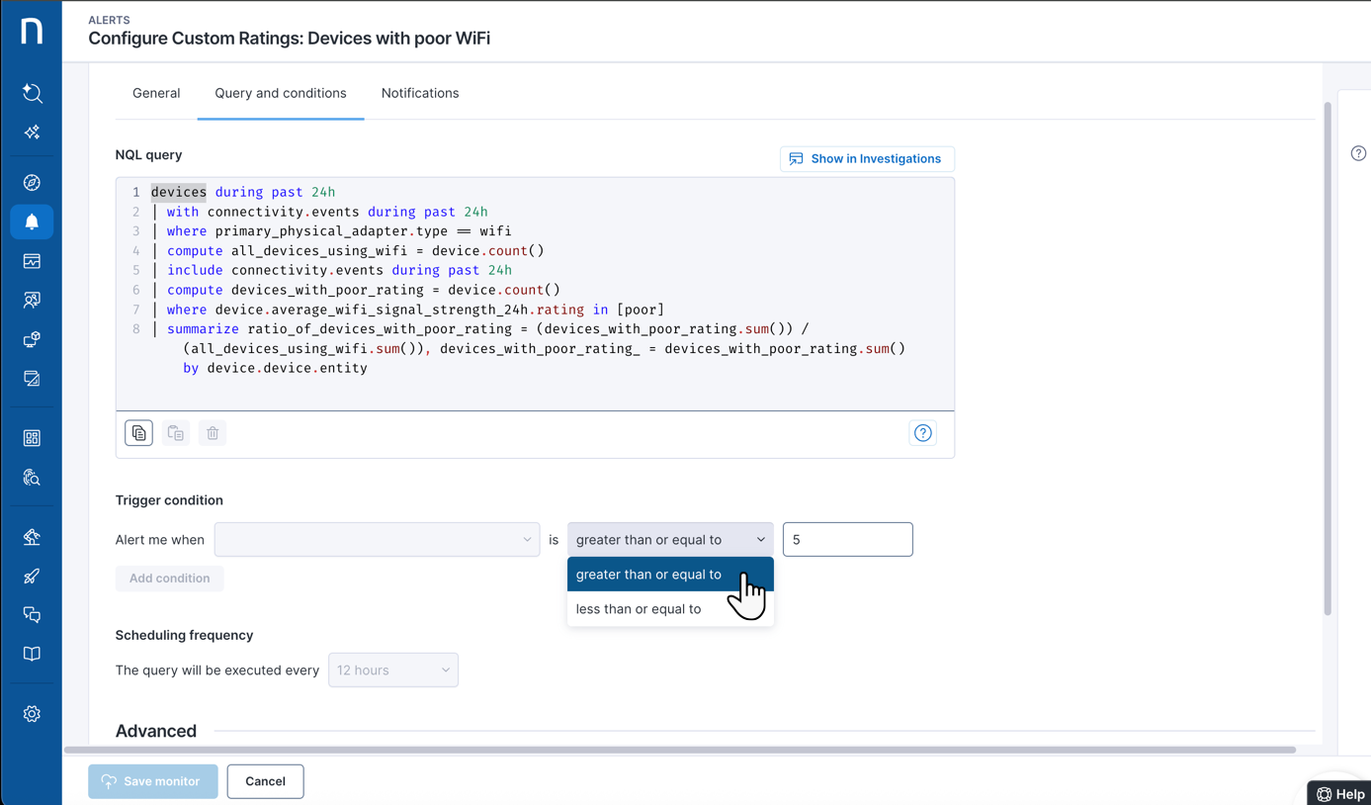
Task: Collapse the 'greater than or equal to' comparison dropdown
Action: 669,540
